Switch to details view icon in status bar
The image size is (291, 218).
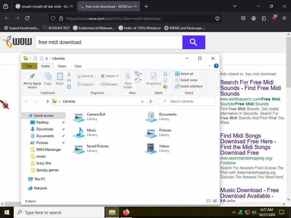[209, 201]
